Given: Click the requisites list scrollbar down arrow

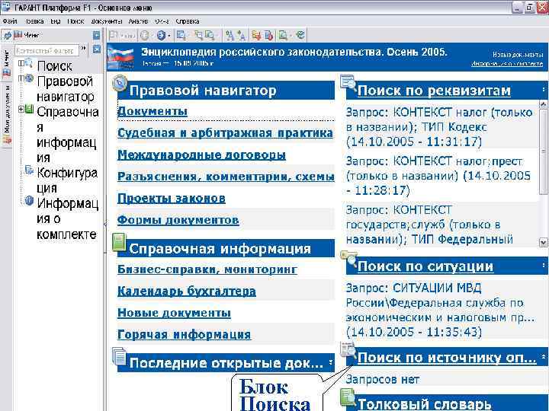Looking at the screenshot, I should click(x=544, y=242).
